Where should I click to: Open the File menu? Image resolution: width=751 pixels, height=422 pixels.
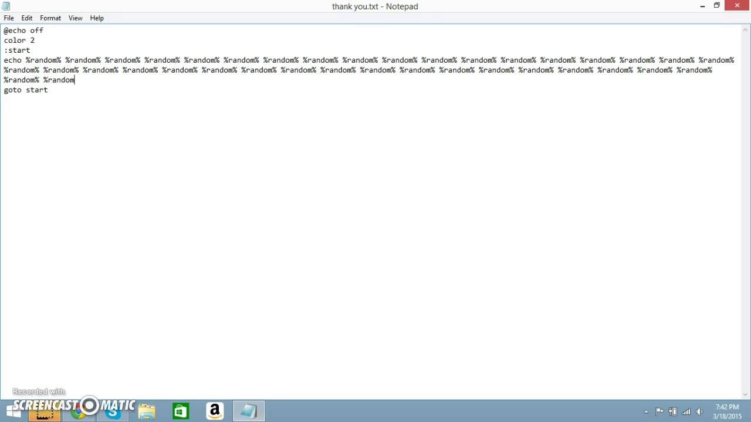(x=9, y=18)
